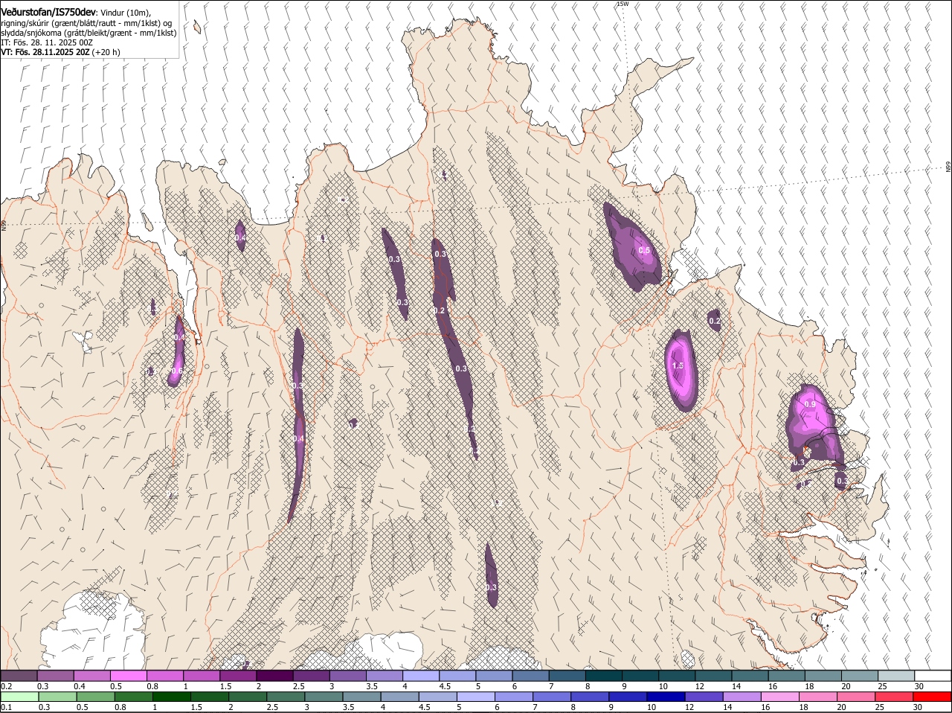Pick the upper-row legend swatch starting at 0.4
The width and height of the screenshot is (952, 713).
[92, 676]
